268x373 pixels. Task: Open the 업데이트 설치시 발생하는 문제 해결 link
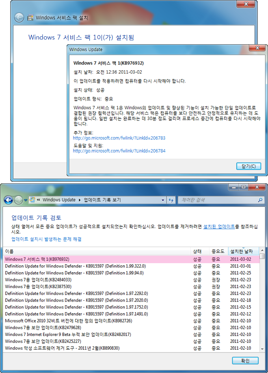click(47, 239)
